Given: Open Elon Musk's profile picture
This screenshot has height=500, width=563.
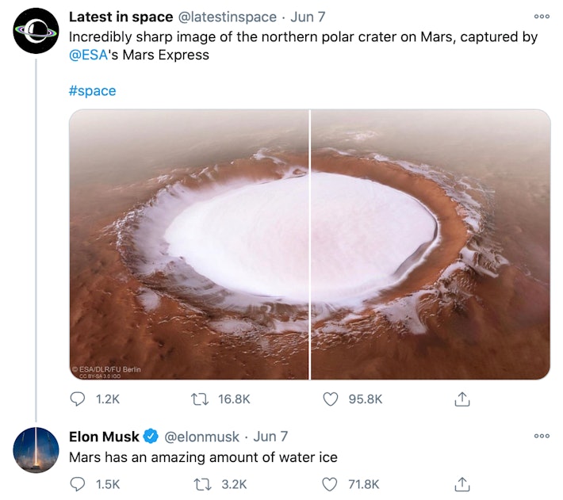Looking at the screenshot, I should 35,449.
